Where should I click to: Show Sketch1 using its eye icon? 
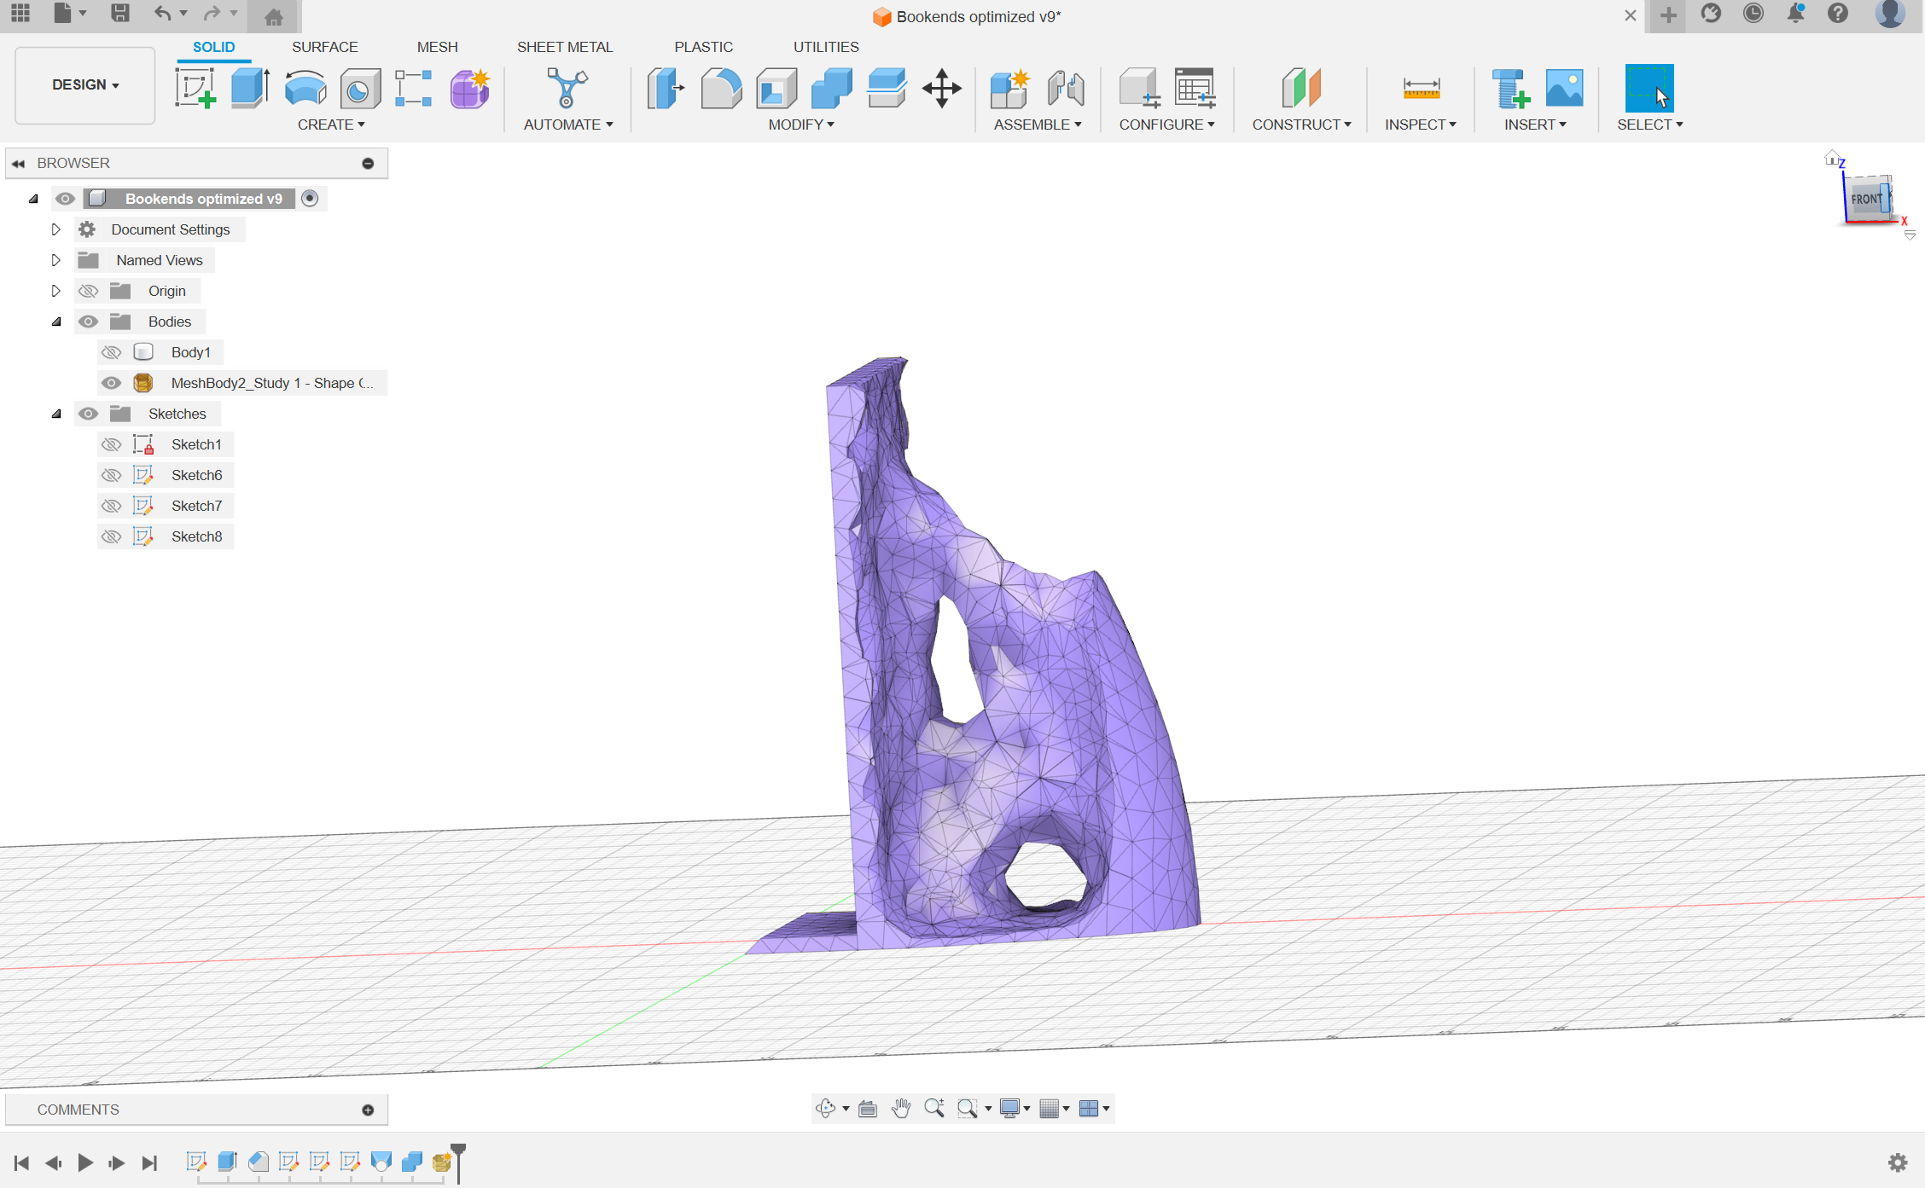[x=111, y=444]
